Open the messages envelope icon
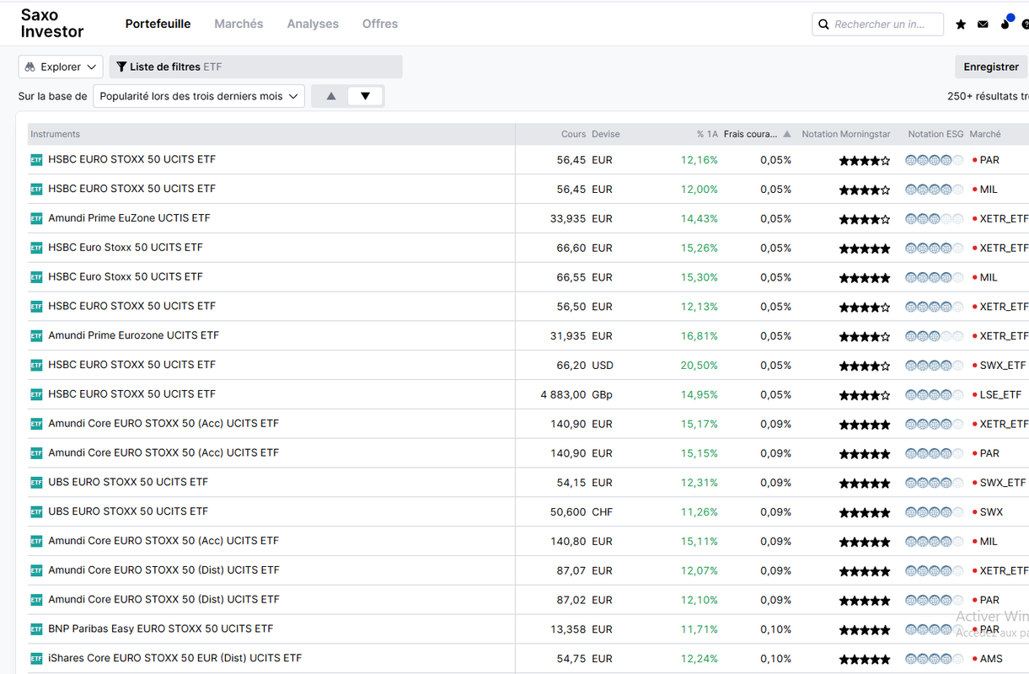1029x674 pixels. tap(983, 24)
